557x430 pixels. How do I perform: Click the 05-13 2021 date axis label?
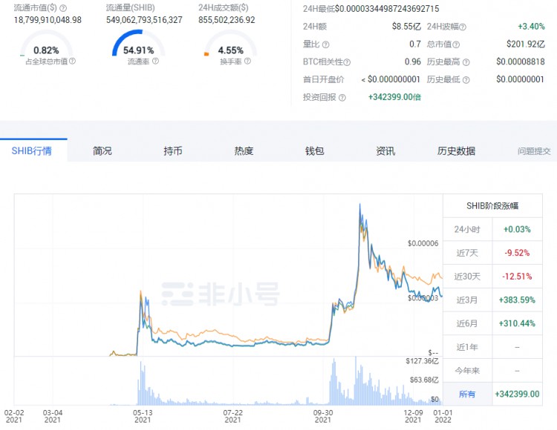tap(143, 416)
